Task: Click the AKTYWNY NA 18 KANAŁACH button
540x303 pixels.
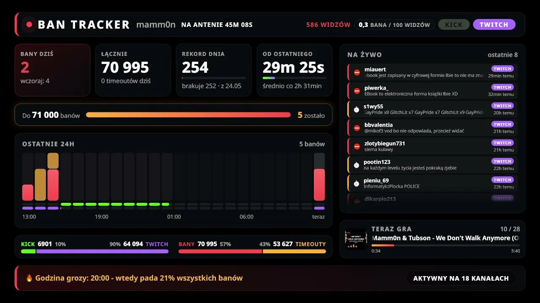Action: (x=461, y=278)
